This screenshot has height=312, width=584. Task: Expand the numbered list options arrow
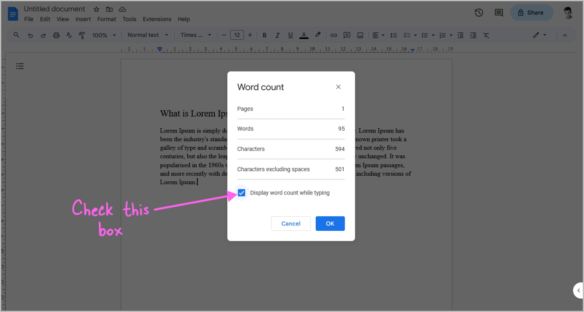point(451,35)
